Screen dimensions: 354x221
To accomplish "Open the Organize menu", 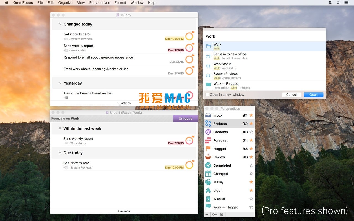I will [65, 3].
